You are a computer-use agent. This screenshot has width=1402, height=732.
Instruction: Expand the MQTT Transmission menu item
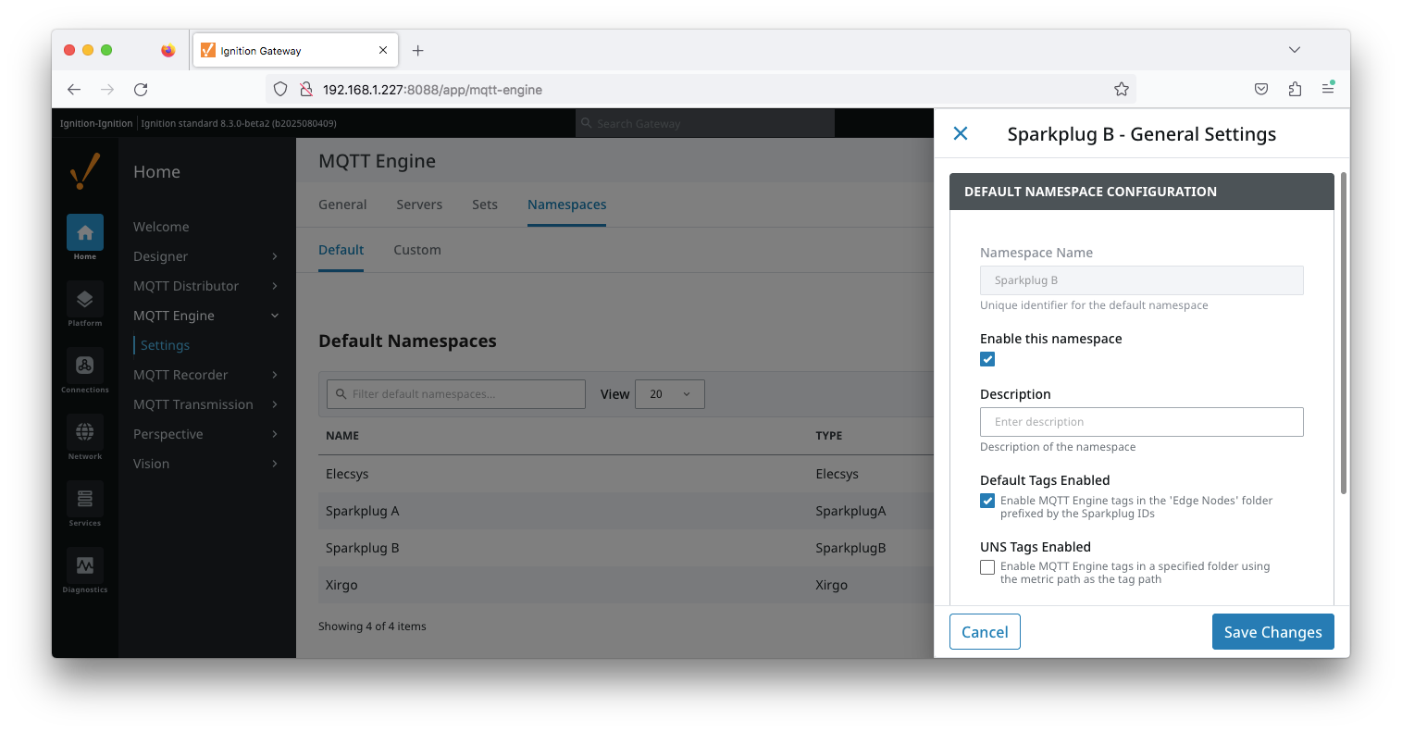click(206, 404)
